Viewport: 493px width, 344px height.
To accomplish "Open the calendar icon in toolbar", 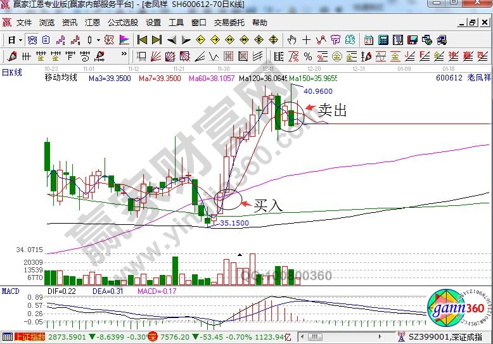I will pyautogui.click(x=368, y=40).
